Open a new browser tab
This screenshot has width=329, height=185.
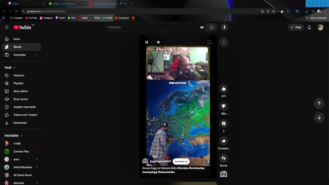pyautogui.click(x=131, y=4)
